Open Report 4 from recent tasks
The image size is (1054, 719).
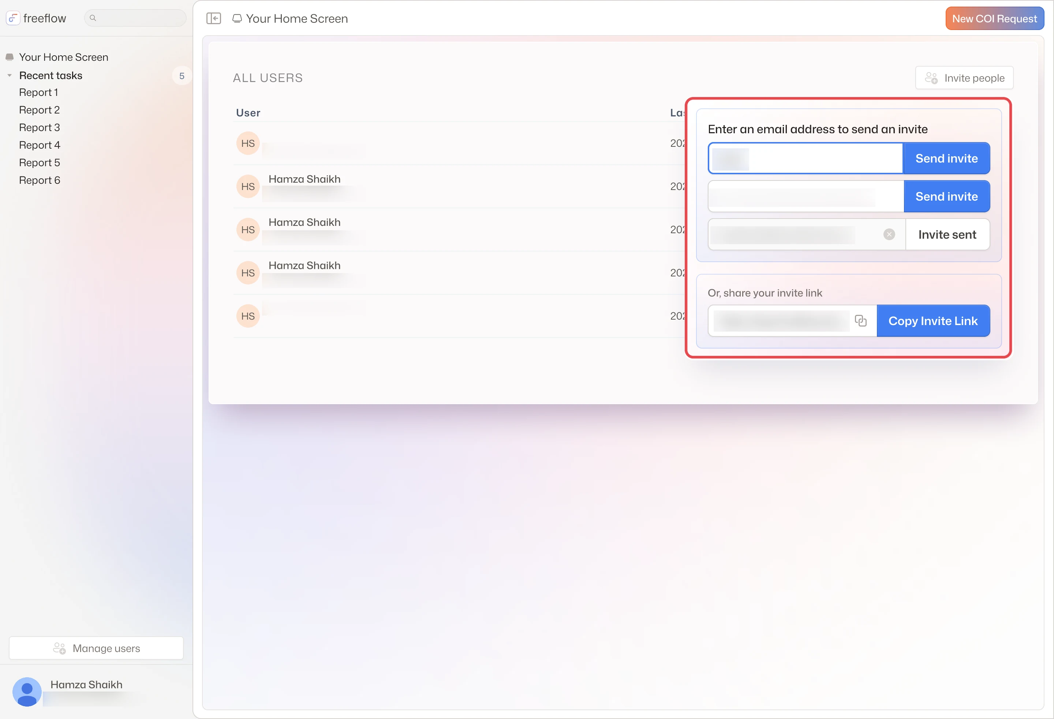click(x=40, y=145)
